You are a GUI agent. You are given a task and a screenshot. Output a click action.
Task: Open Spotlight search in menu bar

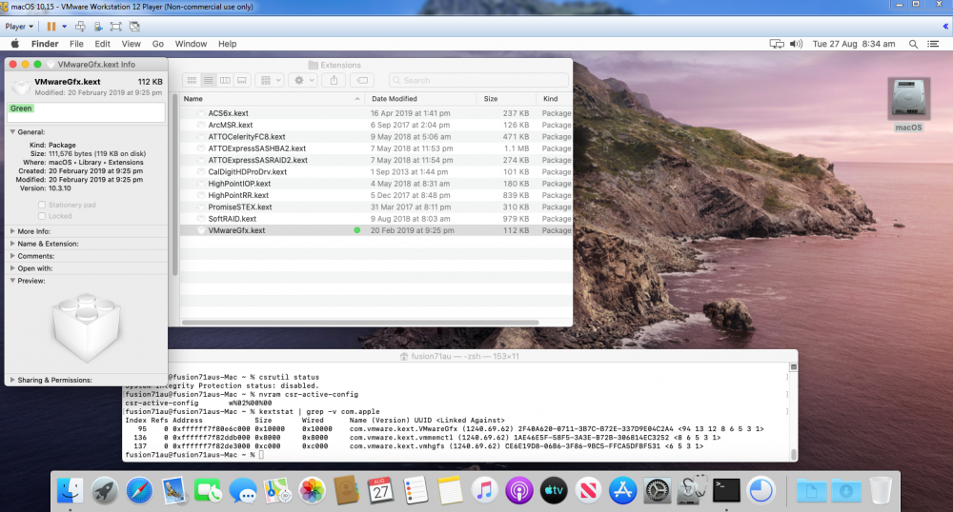pos(913,44)
